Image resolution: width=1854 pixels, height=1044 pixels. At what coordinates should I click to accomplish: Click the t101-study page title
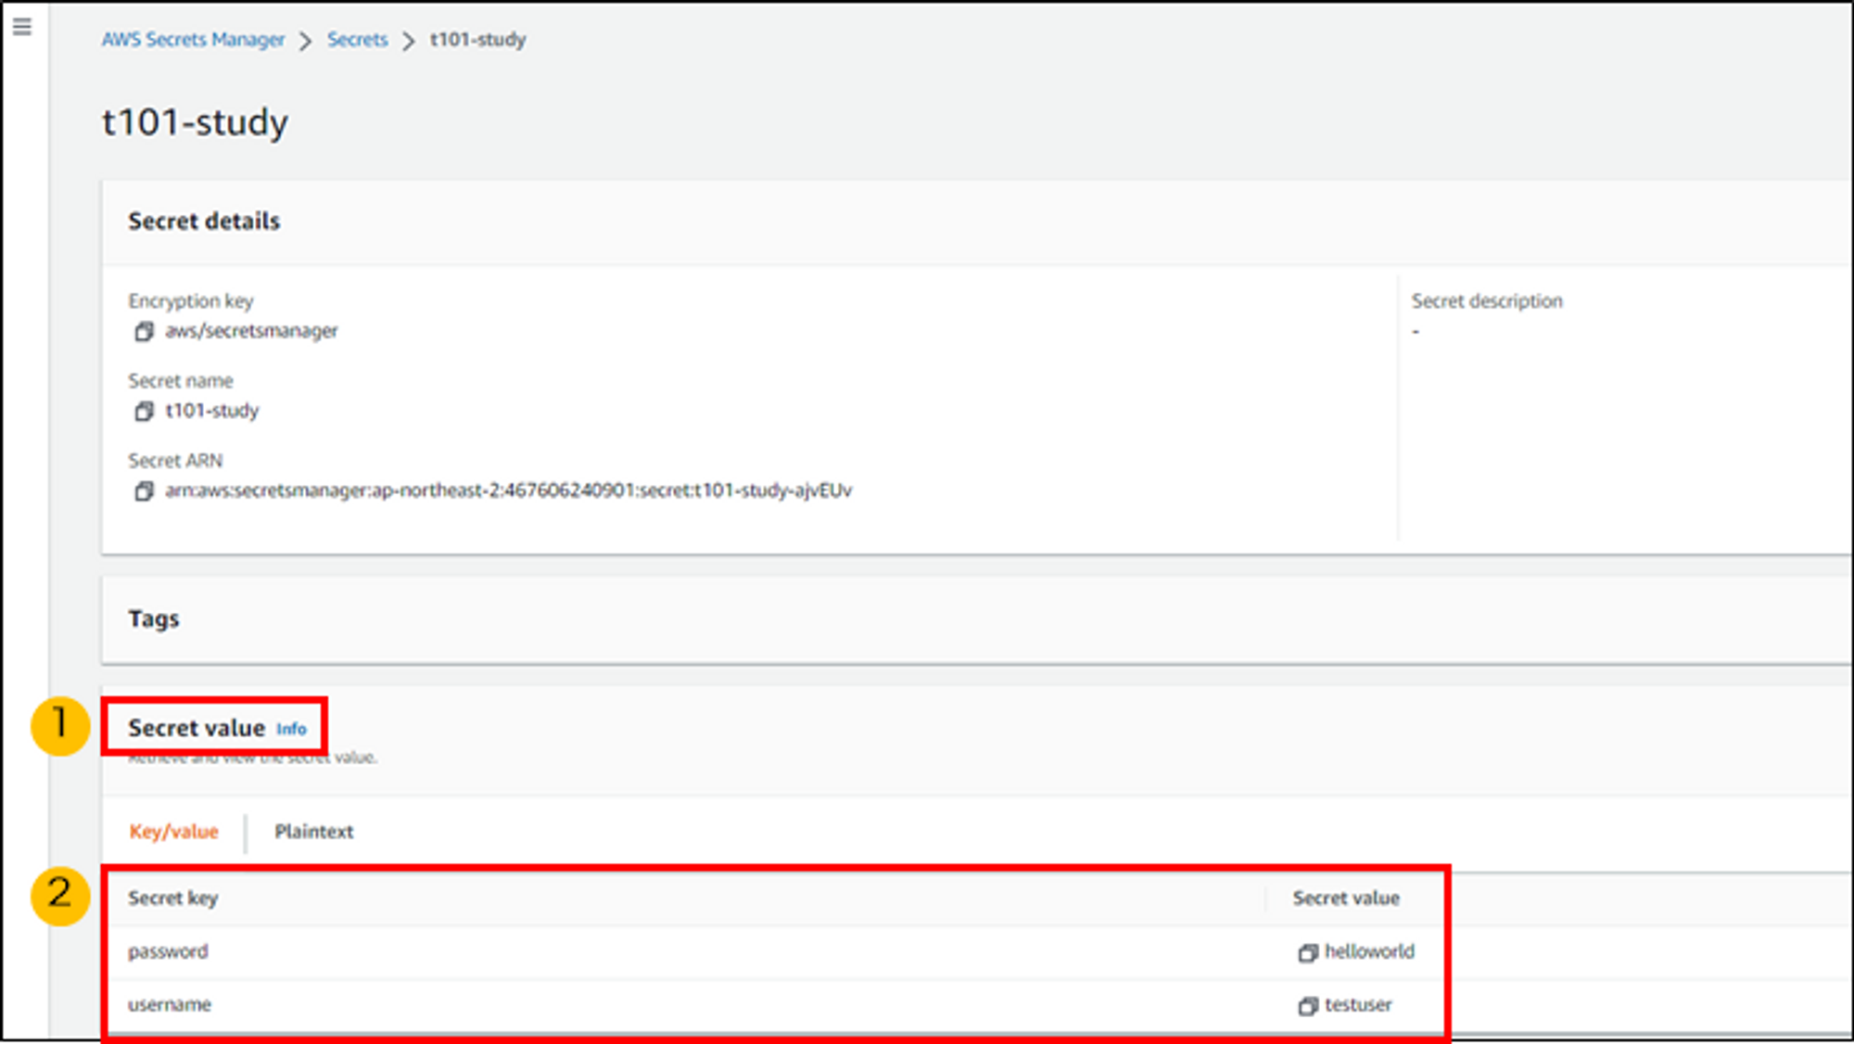coord(195,122)
